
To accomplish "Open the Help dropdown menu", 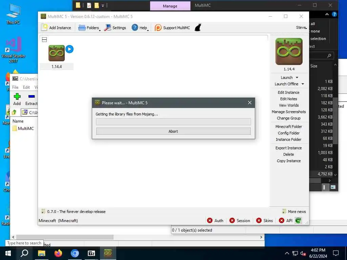I will tap(140, 28).
